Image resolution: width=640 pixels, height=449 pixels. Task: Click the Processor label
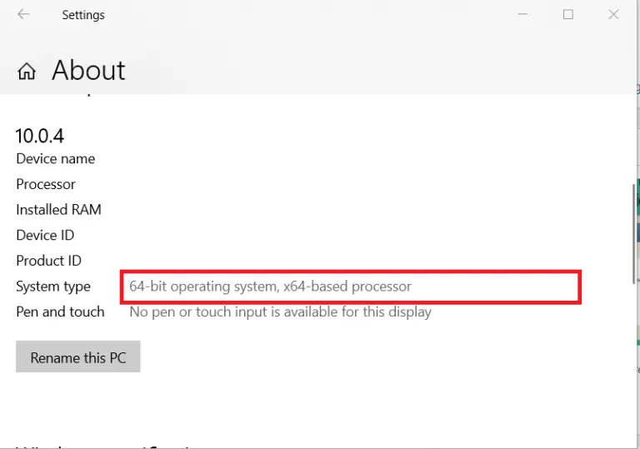click(46, 184)
